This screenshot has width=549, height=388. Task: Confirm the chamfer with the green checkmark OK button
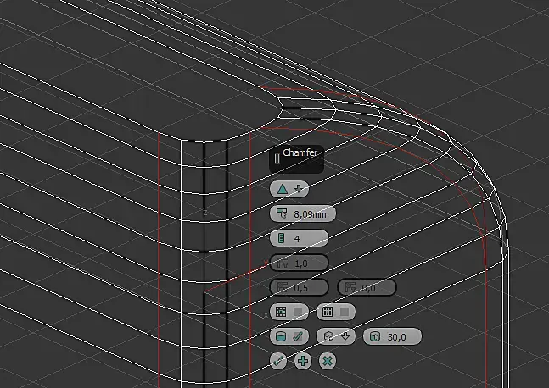click(278, 361)
